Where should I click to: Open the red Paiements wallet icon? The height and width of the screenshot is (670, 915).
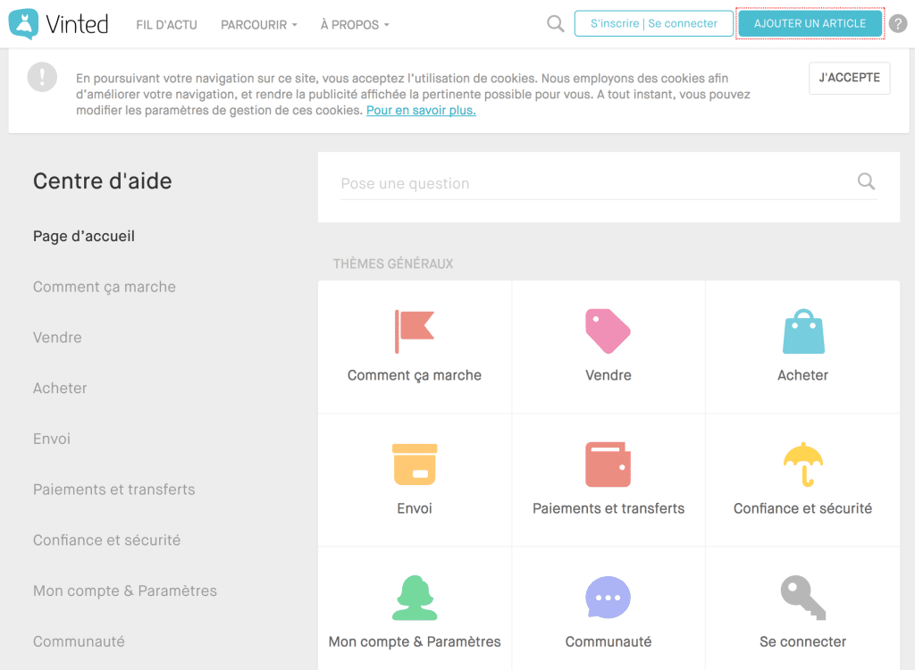point(608,465)
